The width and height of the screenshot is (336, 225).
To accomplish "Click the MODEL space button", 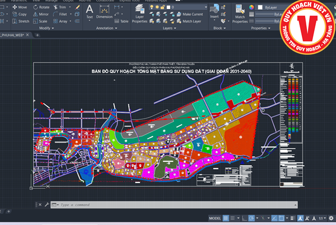I will (x=214, y=218).
